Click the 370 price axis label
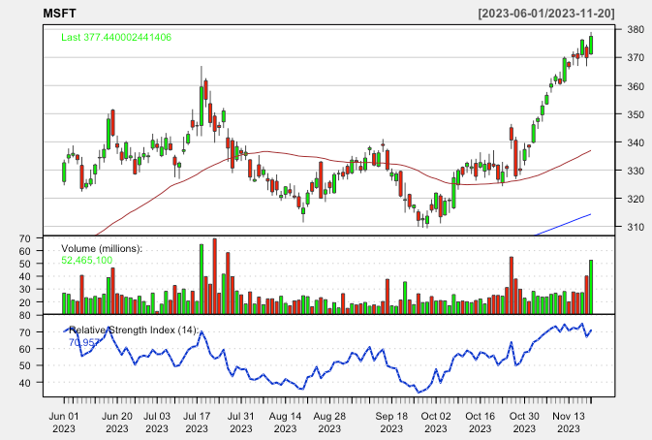Screen dimensions: 652x440 (636, 58)
